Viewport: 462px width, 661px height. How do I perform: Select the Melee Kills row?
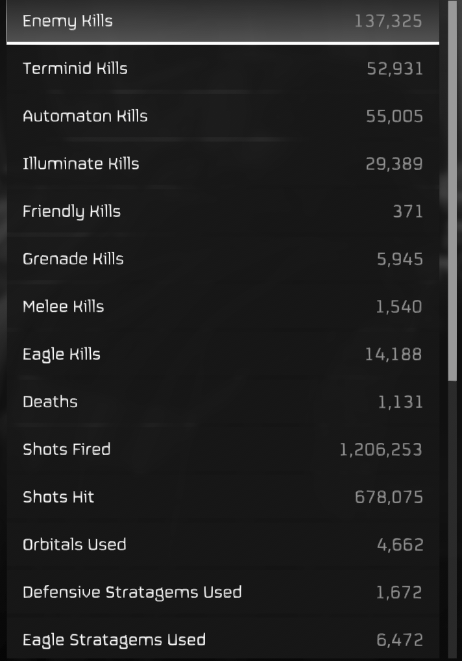223,306
